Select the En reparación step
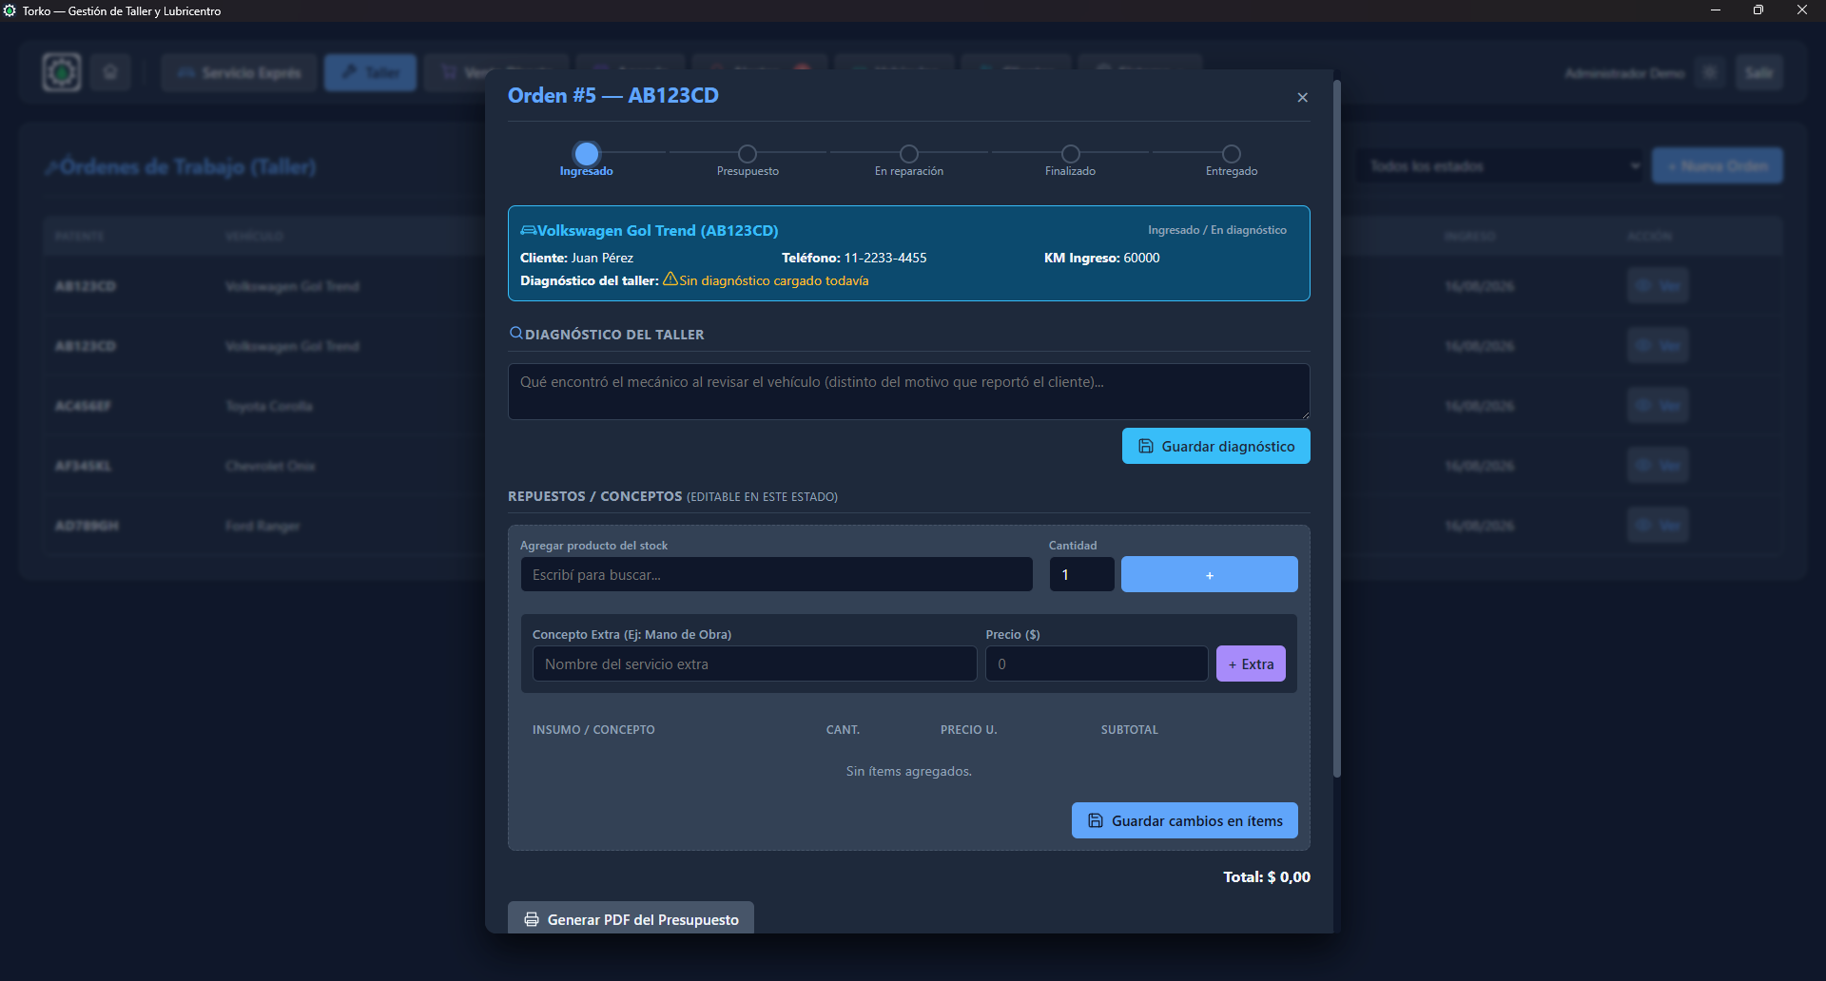Image resolution: width=1826 pixels, height=981 pixels. click(909, 154)
